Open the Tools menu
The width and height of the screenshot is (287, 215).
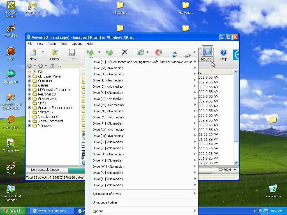click(64, 44)
